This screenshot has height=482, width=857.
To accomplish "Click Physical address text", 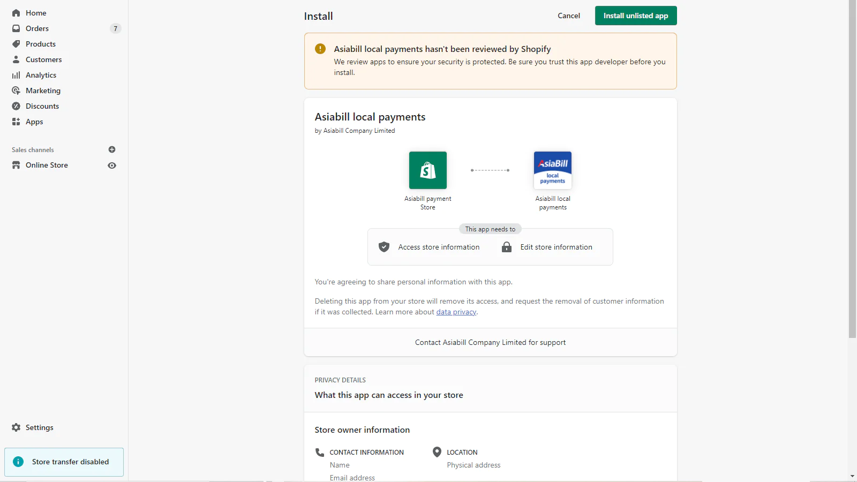I will pos(473,465).
